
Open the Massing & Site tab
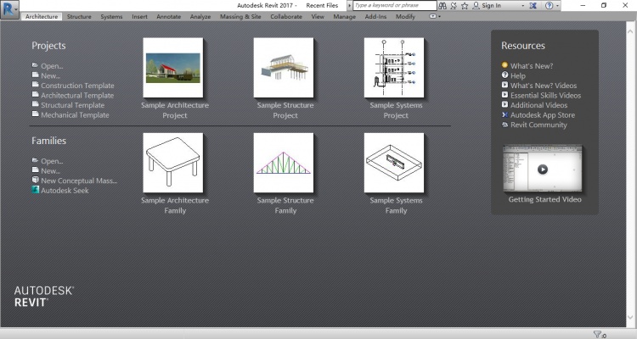(240, 16)
